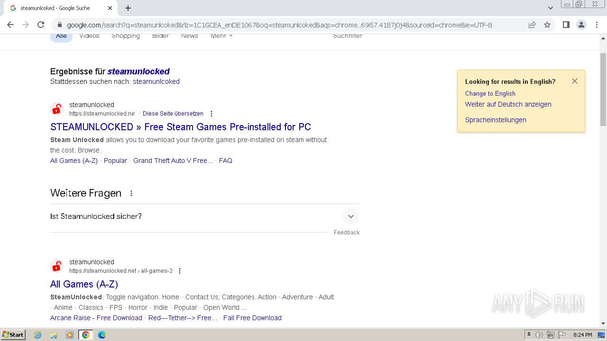Screen dimensions: 607x341
Task: Bookmark this page with the star icon
Action: click(x=547, y=25)
